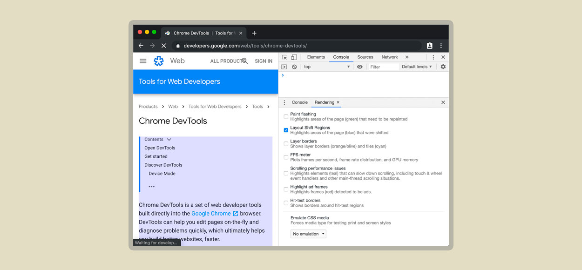Switch to the Sources tab
Screen dimensions: 582x270
tap(365, 57)
